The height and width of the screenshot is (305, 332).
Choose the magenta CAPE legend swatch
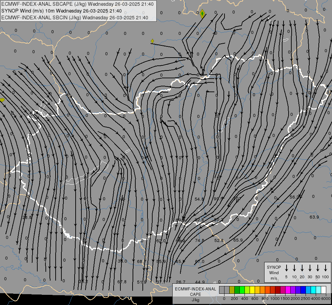click(288, 290)
